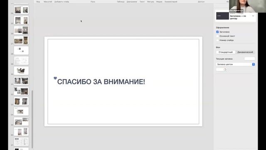Click the heart icon before the slide title
The height and width of the screenshot is (150, 266).
55,78
